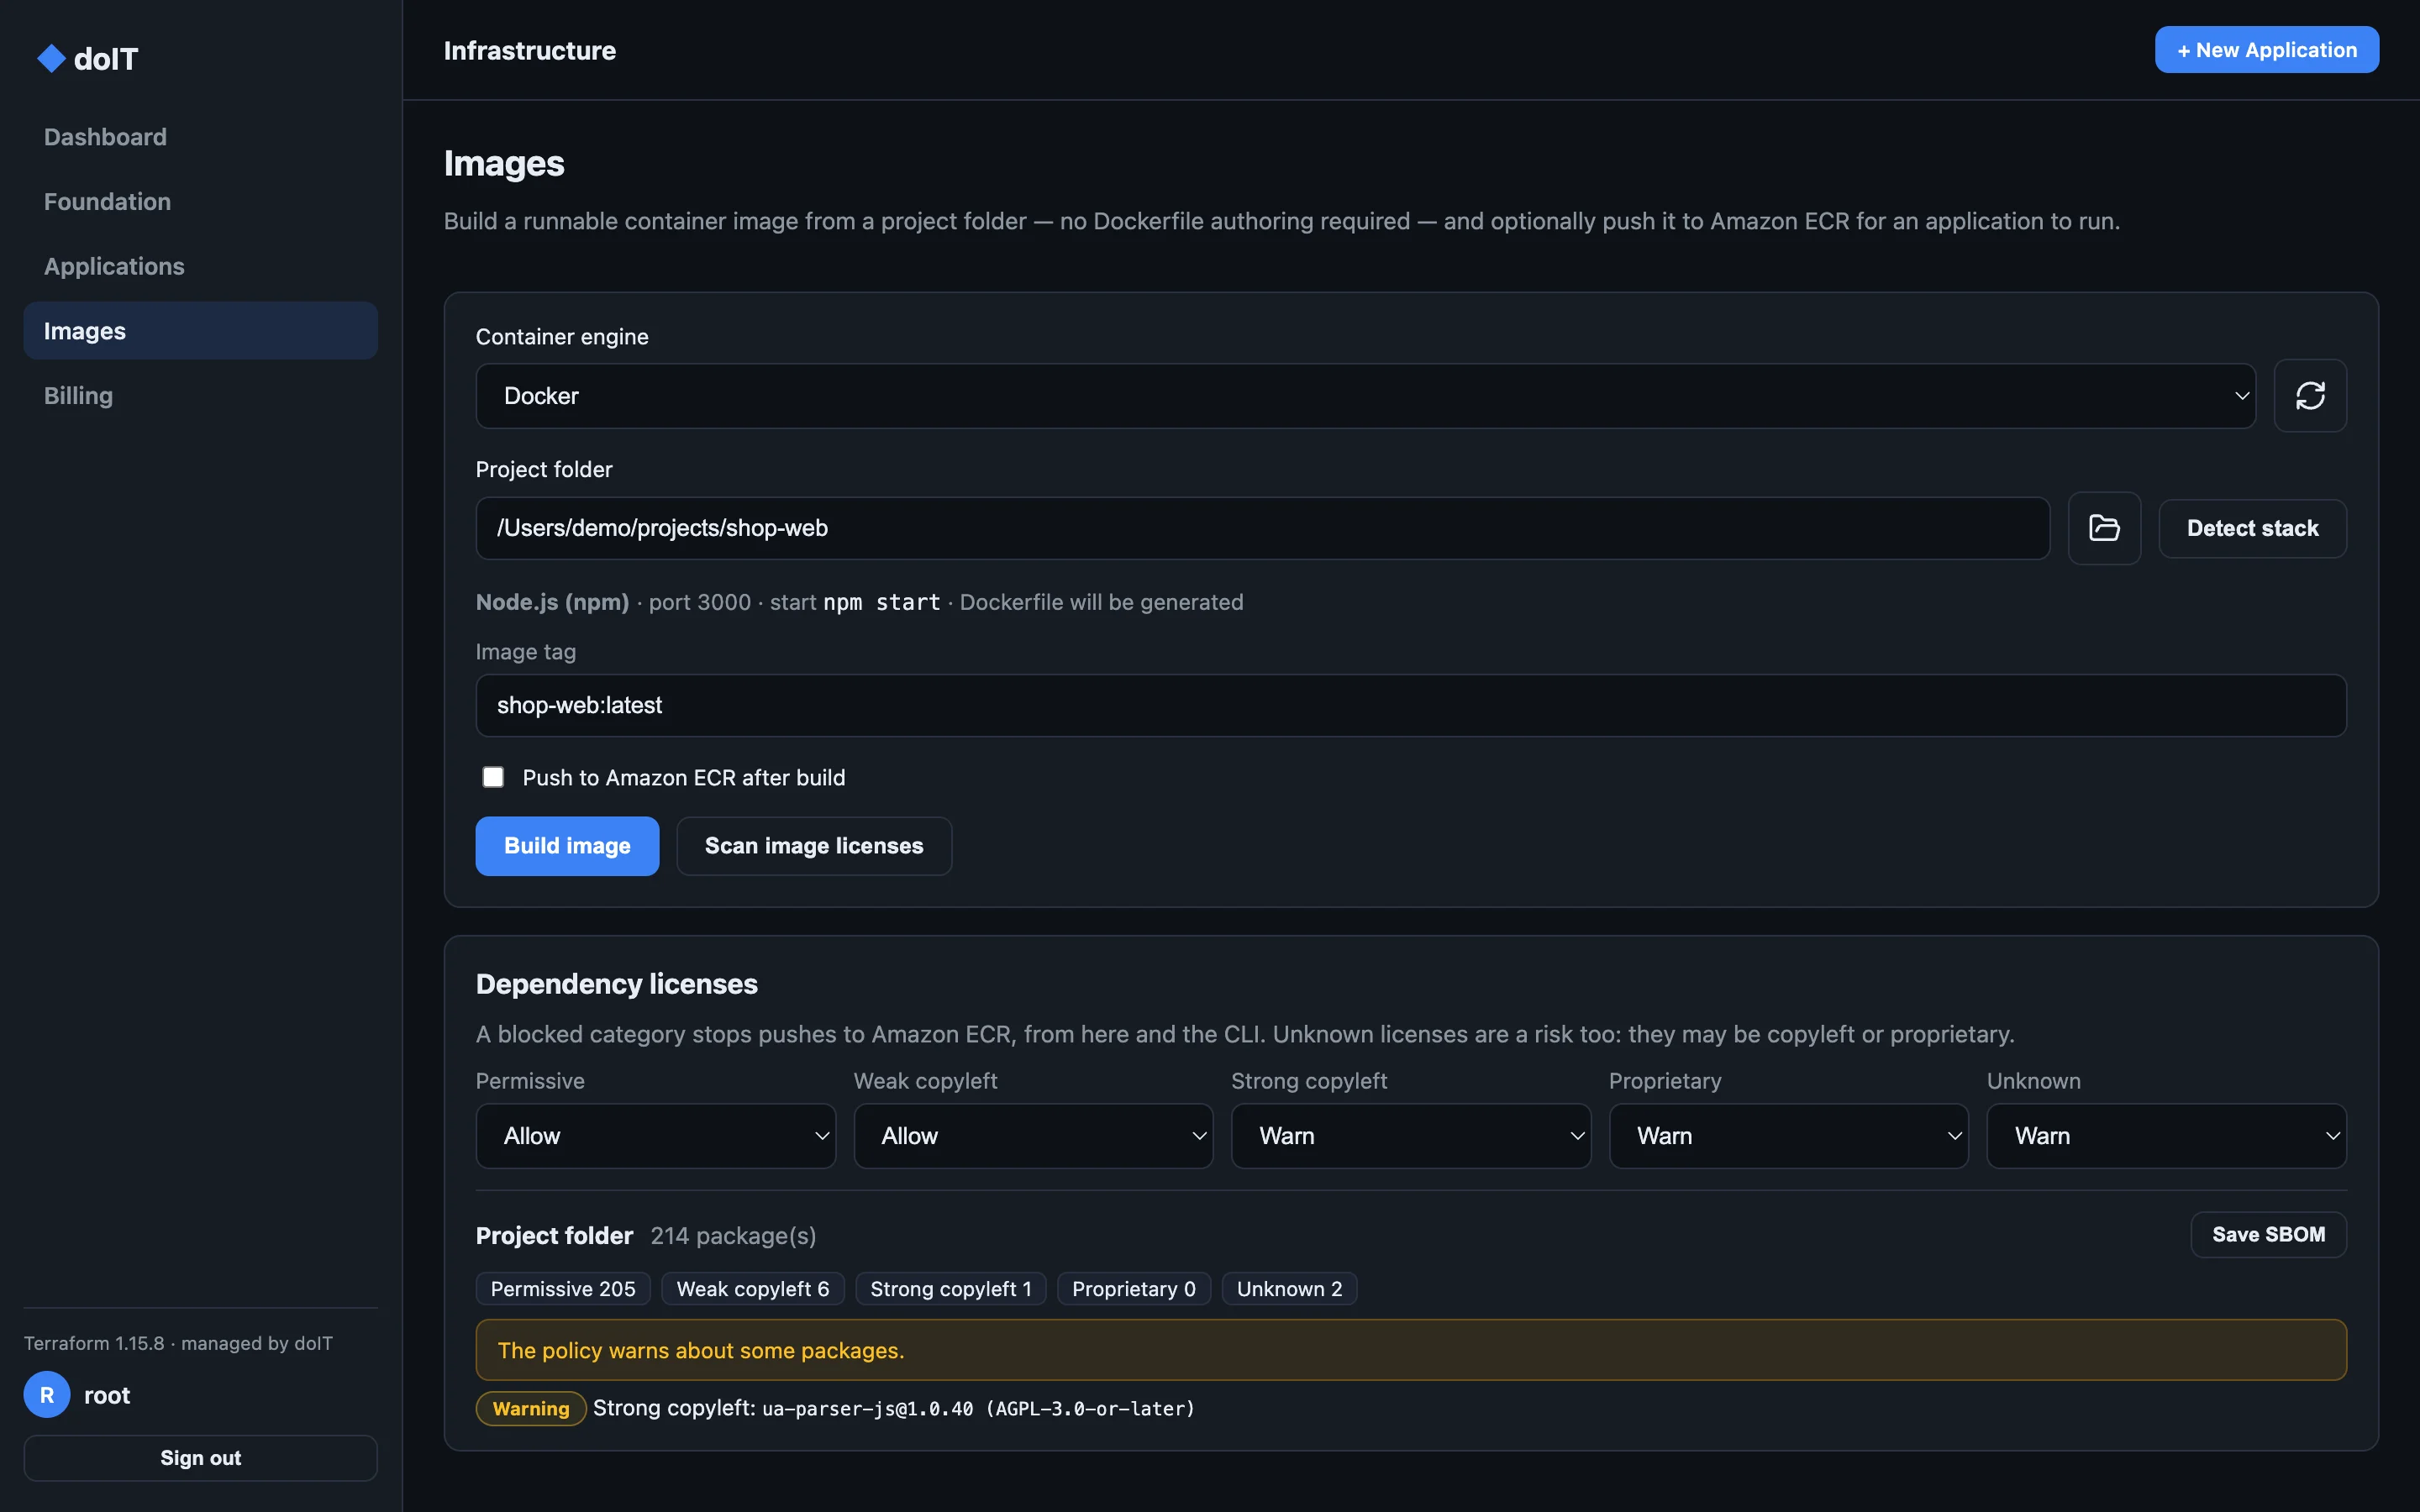The image size is (2420, 1512).
Task: Open the Permissive policy dropdown
Action: click(655, 1136)
